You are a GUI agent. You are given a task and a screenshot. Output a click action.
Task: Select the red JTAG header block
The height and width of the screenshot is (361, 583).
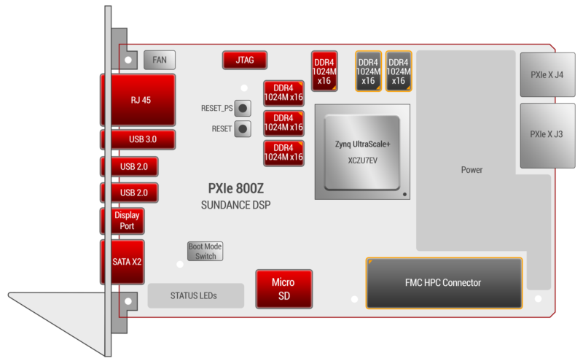tap(245, 60)
